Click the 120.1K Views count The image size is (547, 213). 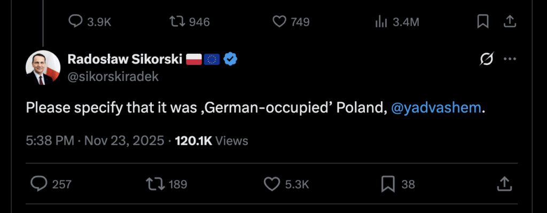(x=212, y=141)
